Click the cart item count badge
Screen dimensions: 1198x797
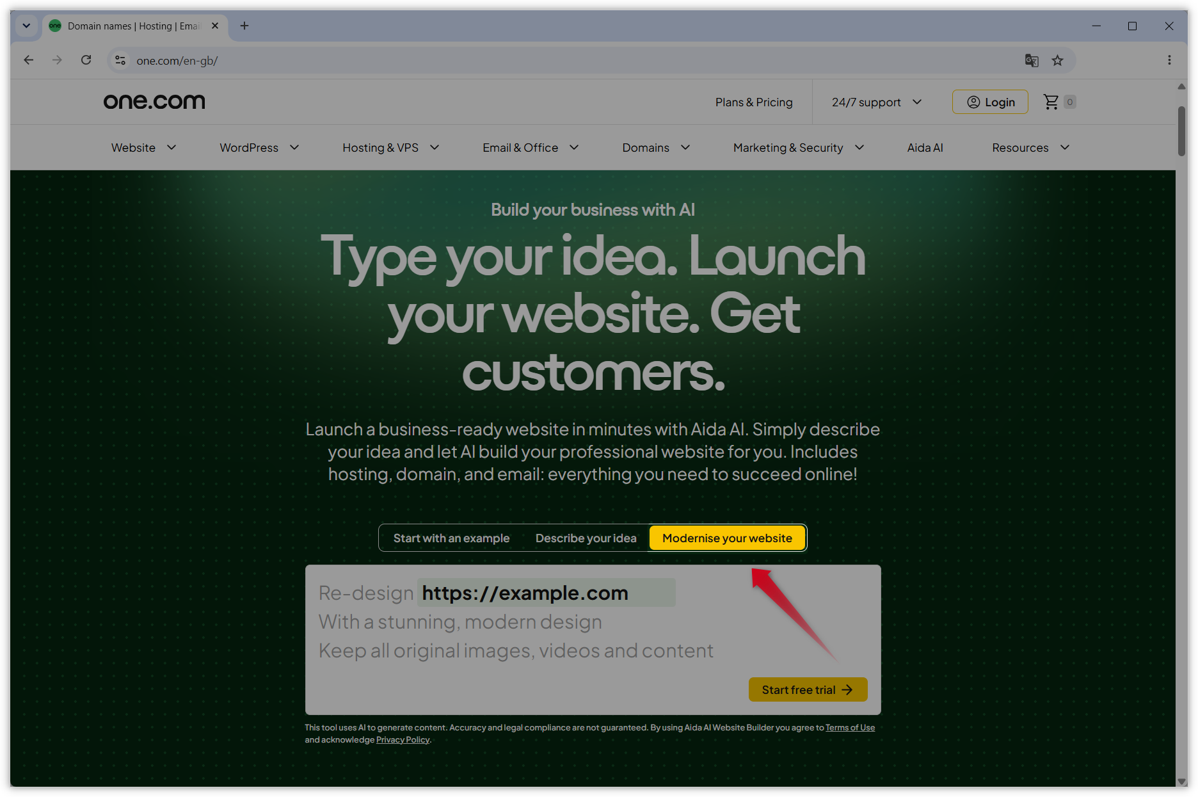coord(1070,102)
